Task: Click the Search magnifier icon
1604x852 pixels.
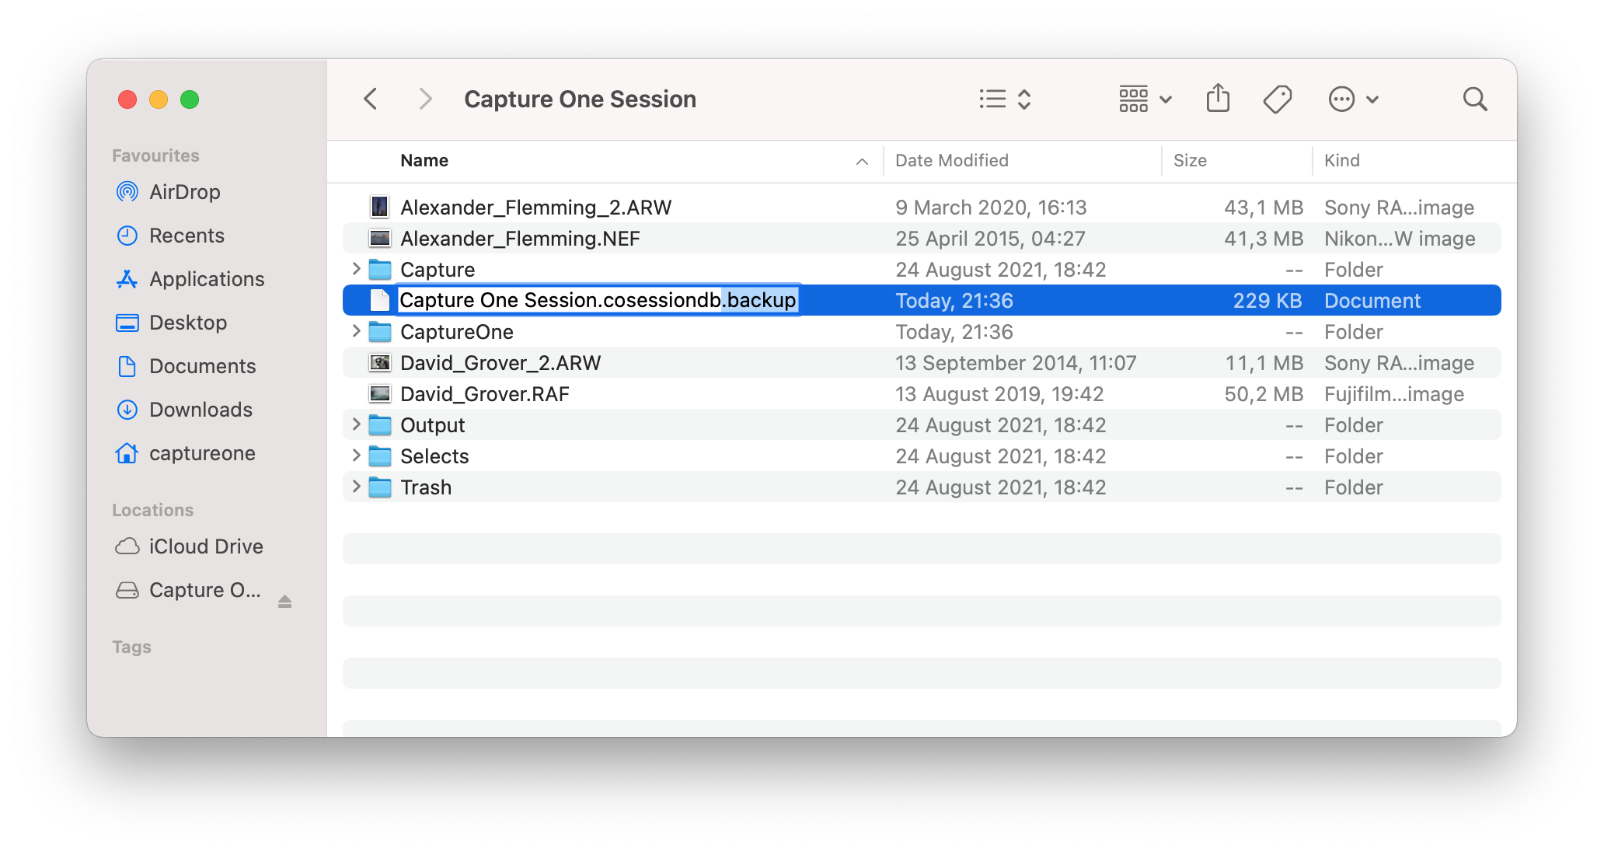Action: click(x=1474, y=99)
